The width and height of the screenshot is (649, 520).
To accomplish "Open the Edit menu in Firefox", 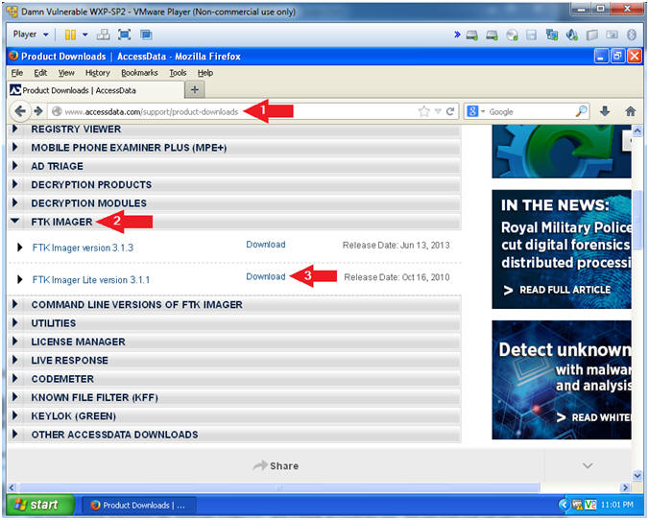I will pos(40,73).
